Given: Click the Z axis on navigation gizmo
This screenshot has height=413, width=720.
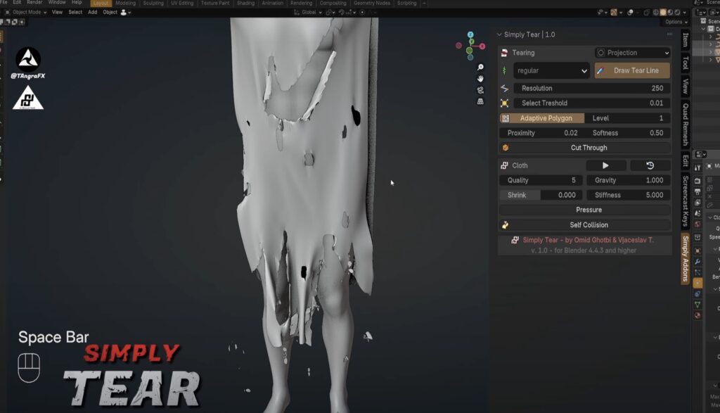Looking at the screenshot, I should click(x=470, y=35).
